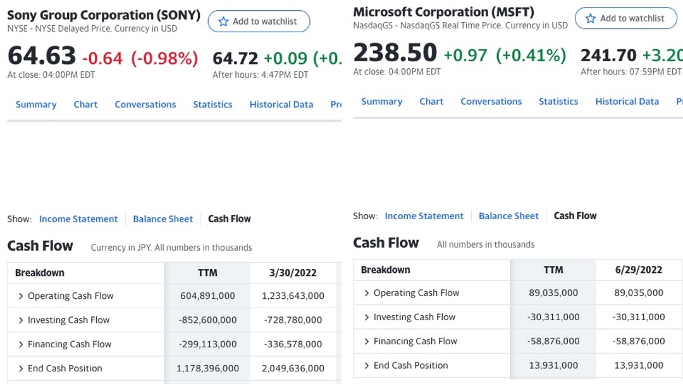Open Microsoft Conversations tab
The width and height of the screenshot is (683, 384).
click(491, 102)
